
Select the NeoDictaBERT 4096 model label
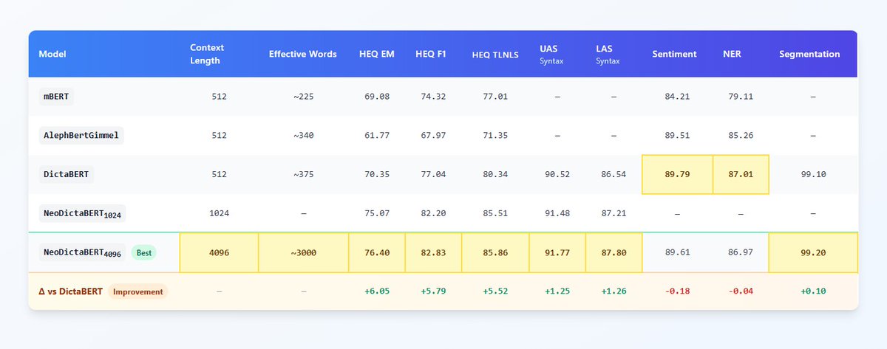[x=83, y=252]
